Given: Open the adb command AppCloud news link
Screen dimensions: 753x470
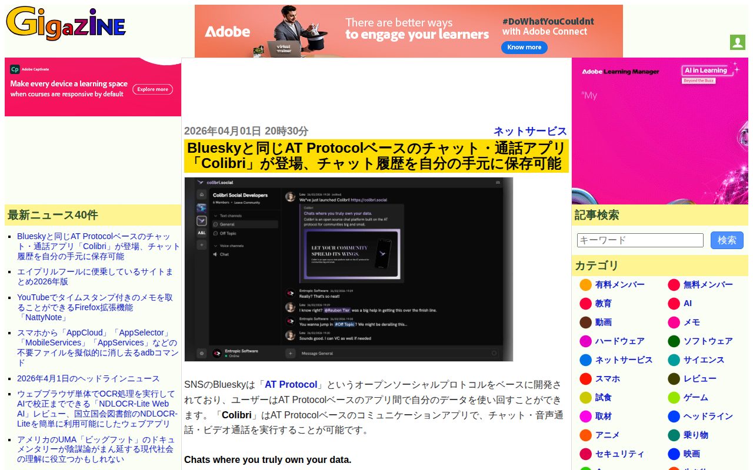Looking at the screenshot, I should click(98, 348).
